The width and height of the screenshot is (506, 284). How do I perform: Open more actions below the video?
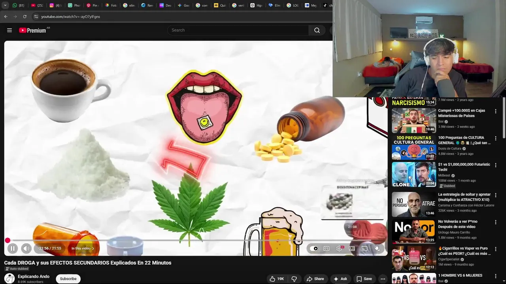click(383, 279)
